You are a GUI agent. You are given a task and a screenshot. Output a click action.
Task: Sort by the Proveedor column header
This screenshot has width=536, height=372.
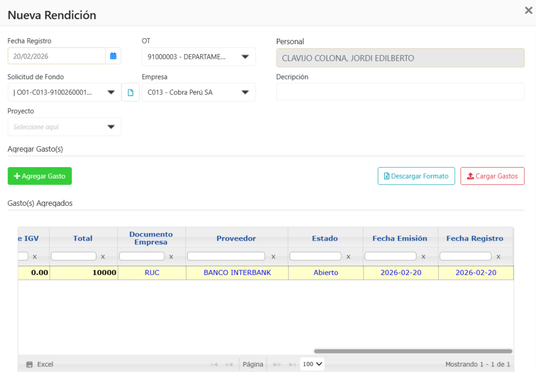(236, 238)
